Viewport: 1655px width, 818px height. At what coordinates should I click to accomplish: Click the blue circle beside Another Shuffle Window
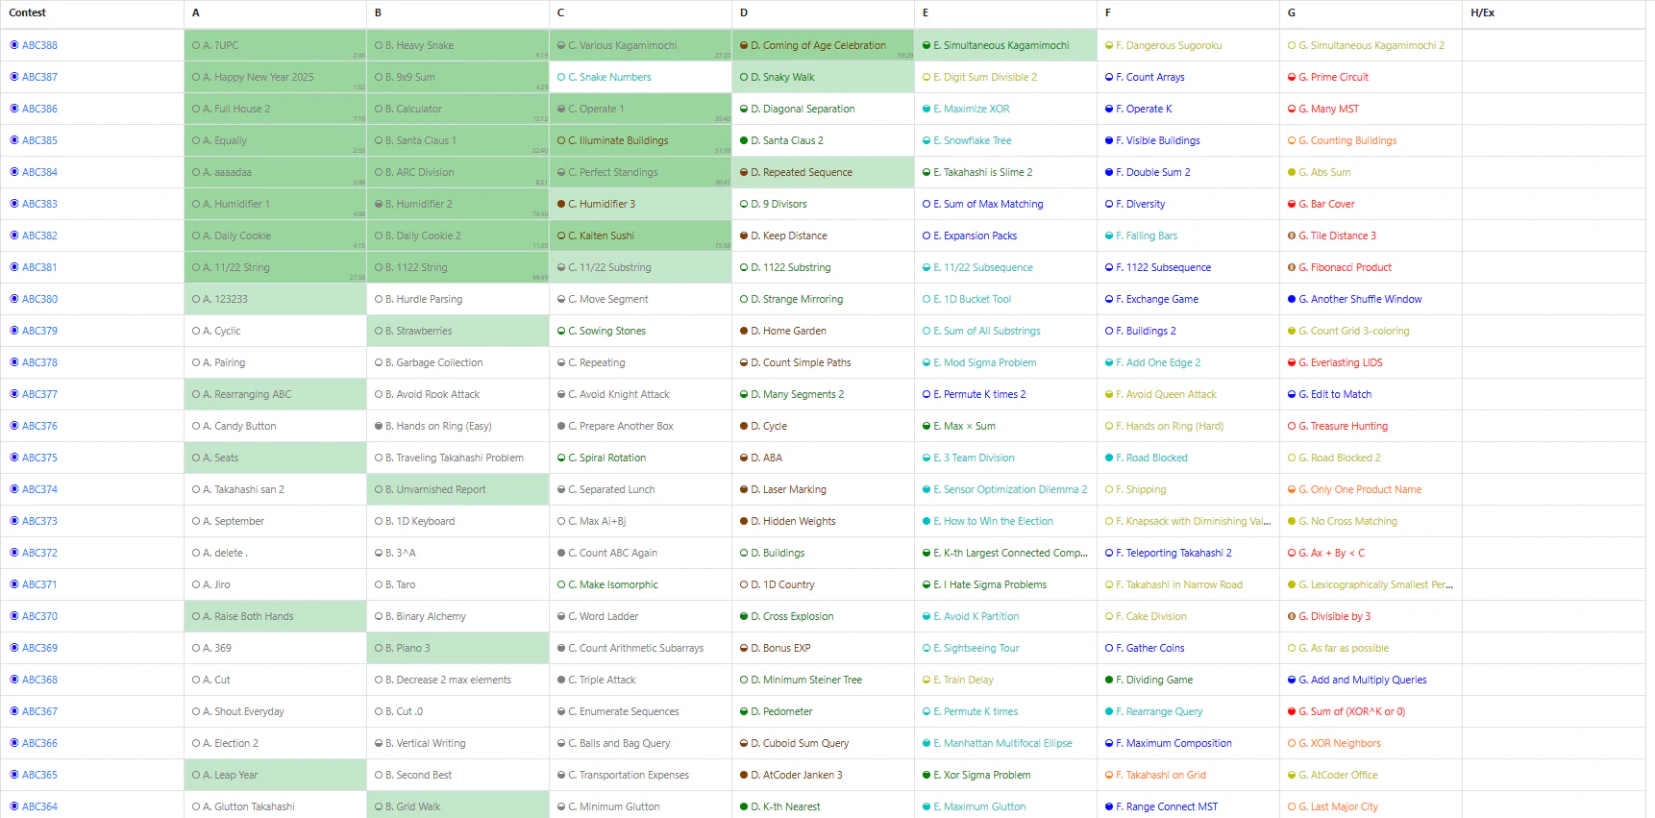(1292, 299)
